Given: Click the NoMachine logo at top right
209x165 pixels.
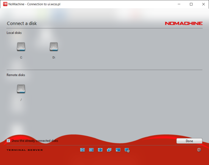Looking at the screenshot, I should (x=184, y=23).
